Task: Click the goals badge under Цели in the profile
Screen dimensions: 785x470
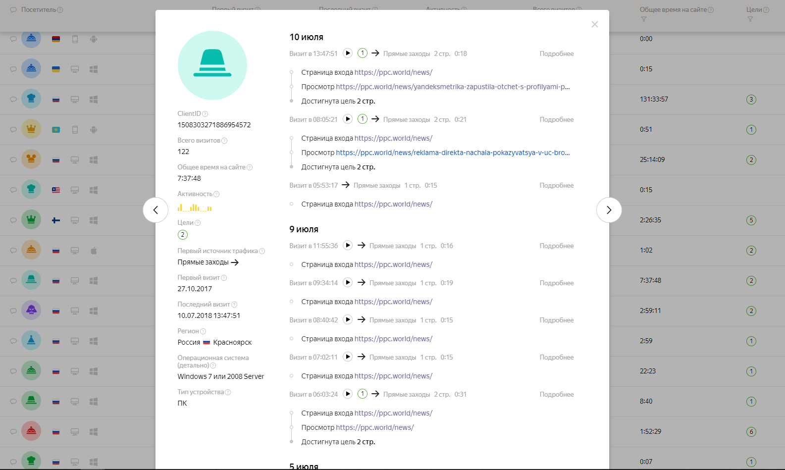Action: [x=183, y=235]
